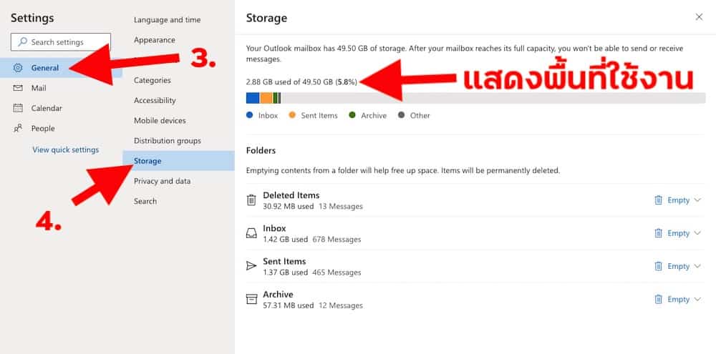Viewport: 716px width, 354px height.
Task: Click the Mail envelope icon
Action: [18, 88]
